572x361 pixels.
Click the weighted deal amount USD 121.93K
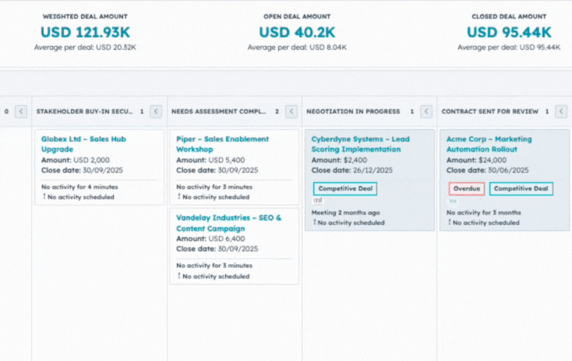pos(85,33)
